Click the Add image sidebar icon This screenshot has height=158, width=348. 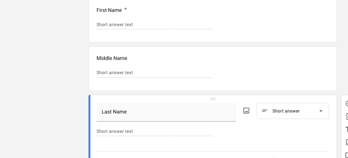pos(346,142)
